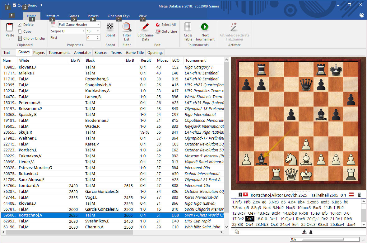367x243 pixels.
Task: Open the Tournaments list tab
Action: tap(59, 52)
